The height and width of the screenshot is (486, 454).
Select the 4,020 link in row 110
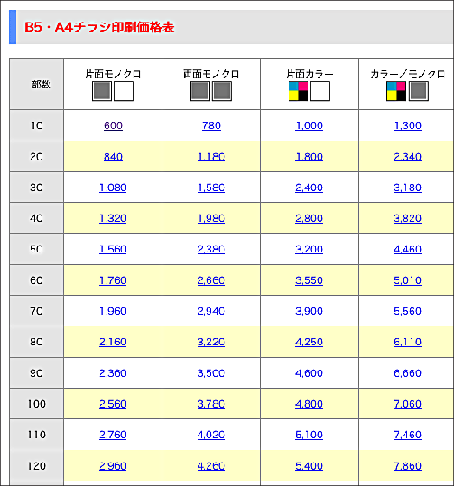[211, 435]
